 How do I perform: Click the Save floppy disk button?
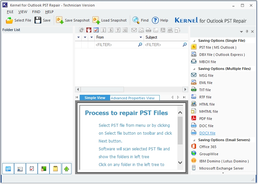point(42,20)
